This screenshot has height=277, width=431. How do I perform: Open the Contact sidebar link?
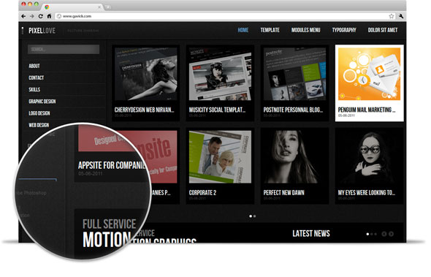pos(37,77)
